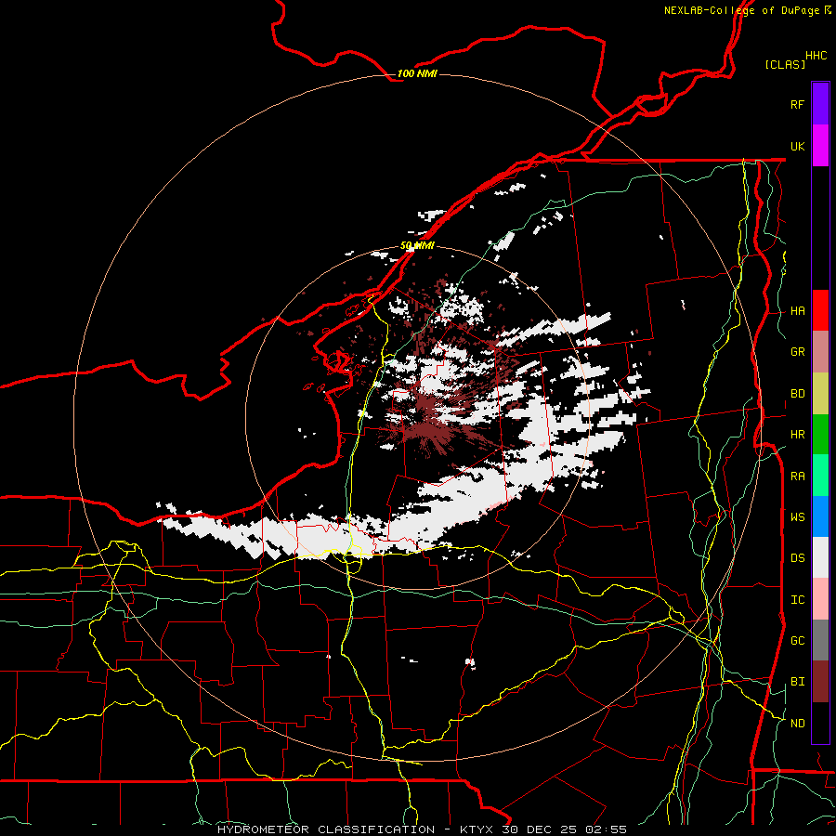Click the HYDROMETEOR CLASSIFICATION title text
This screenshot has height=836, width=836.
click(326, 829)
